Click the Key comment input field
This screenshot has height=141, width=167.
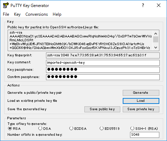(x=103, y=63)
